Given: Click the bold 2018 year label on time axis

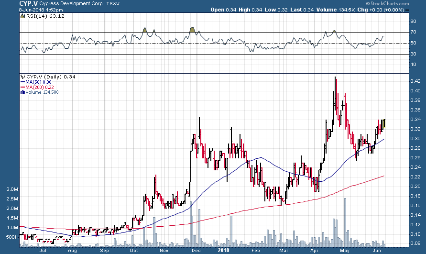Looking at the screenshot, I should (223, 250).
